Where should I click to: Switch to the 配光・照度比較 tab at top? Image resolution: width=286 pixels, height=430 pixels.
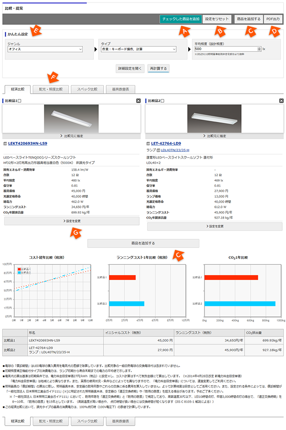coord(51,89)
